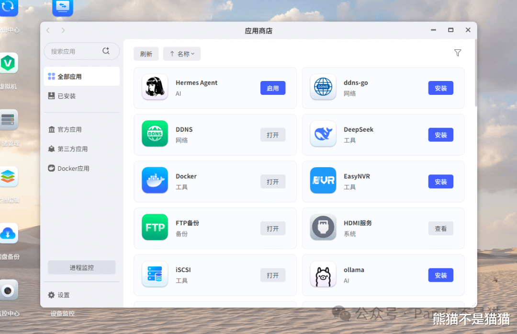Click the ddns-go globe icon
The width and height of the screenshot is (517, 334).
point(323,87)
